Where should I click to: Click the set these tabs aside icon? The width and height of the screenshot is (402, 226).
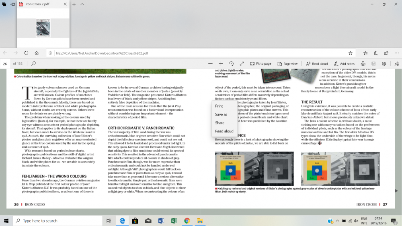pos(12,4)
